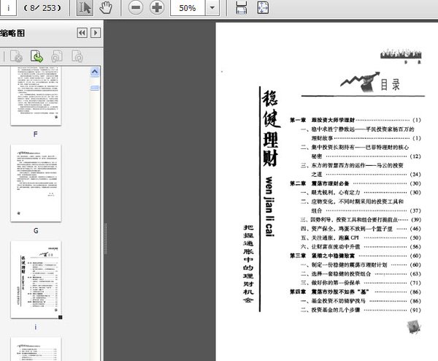The width and height of the screenshot is (438, 361).
Task: Click the delete page thumbnail icon
Action: [x=16, y=56]
